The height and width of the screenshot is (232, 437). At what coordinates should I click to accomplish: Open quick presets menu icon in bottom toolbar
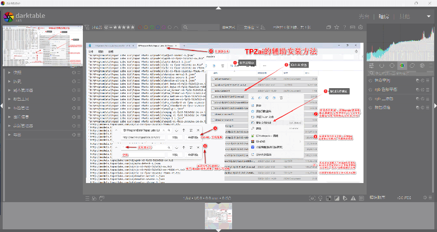87,198
